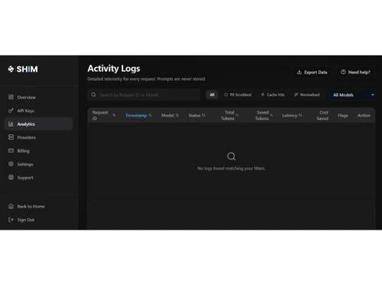Sort by Timestamp arrows icon
382x286 pixels.
point(150,115)
